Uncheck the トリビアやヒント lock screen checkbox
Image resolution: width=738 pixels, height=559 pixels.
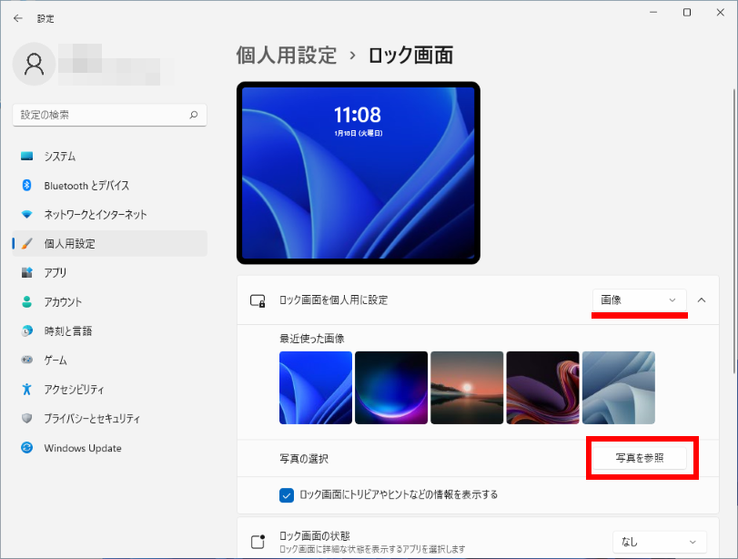[288, 495]
